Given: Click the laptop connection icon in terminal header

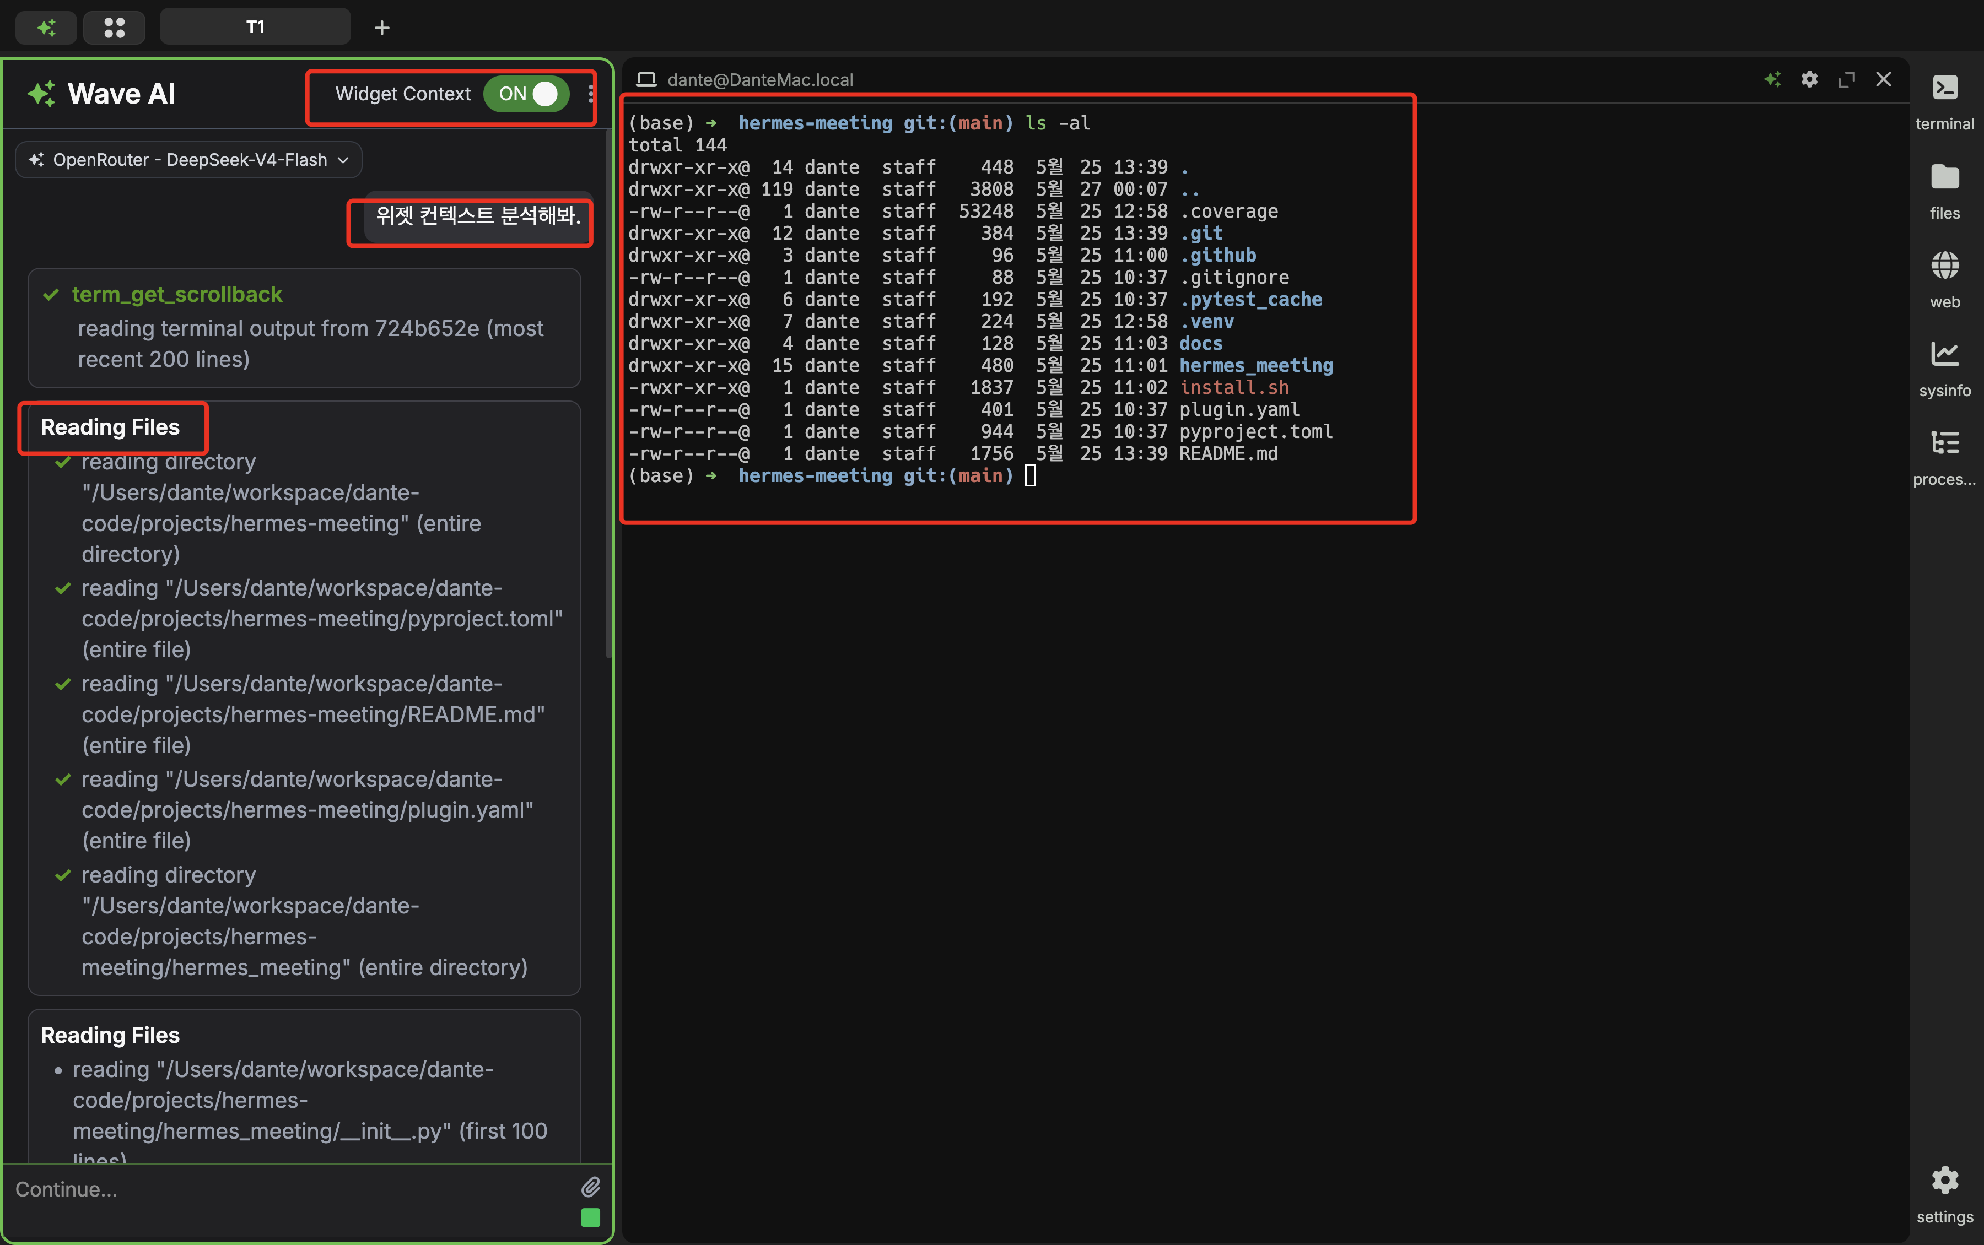Looking at the screenshot, I should click(646, 80).
